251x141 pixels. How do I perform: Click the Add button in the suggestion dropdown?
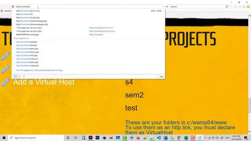162,77
